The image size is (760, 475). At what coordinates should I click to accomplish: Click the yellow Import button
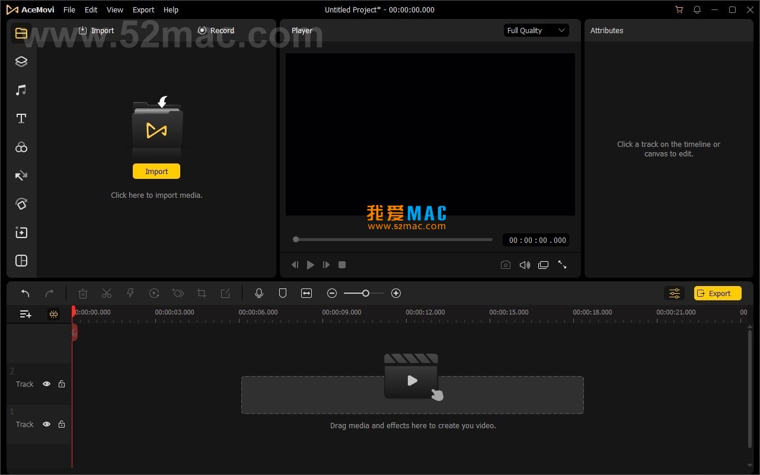(157, 171)
